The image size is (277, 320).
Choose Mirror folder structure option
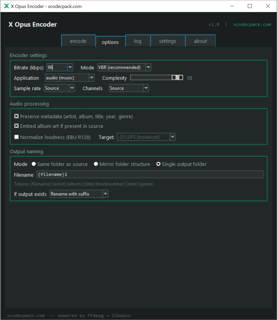pyautogui.click(x=96, y=164)
